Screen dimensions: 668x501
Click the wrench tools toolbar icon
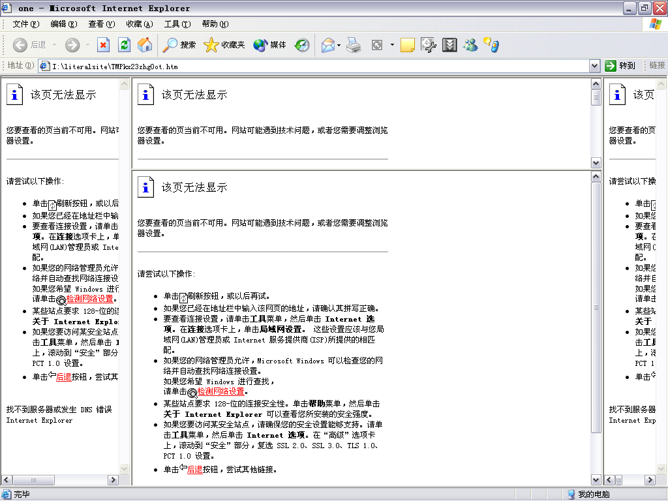[428, 45]
